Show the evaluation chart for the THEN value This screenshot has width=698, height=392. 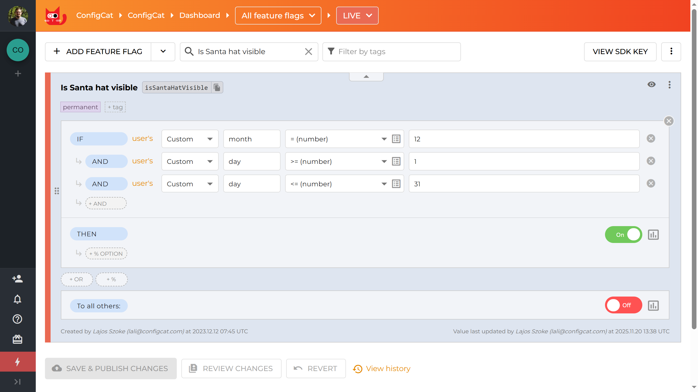click(653, 235)
